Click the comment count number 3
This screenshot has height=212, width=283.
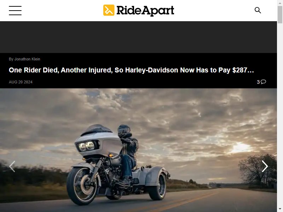[x=258, y=82]
